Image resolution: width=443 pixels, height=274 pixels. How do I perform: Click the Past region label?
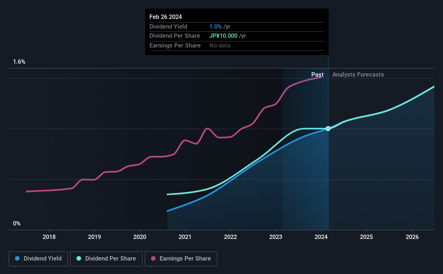point(317,74)
